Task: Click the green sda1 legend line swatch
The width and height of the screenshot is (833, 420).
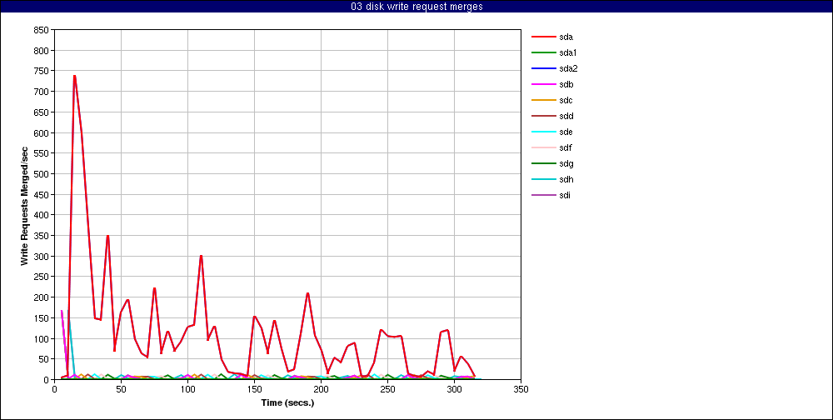Action: 543,52
